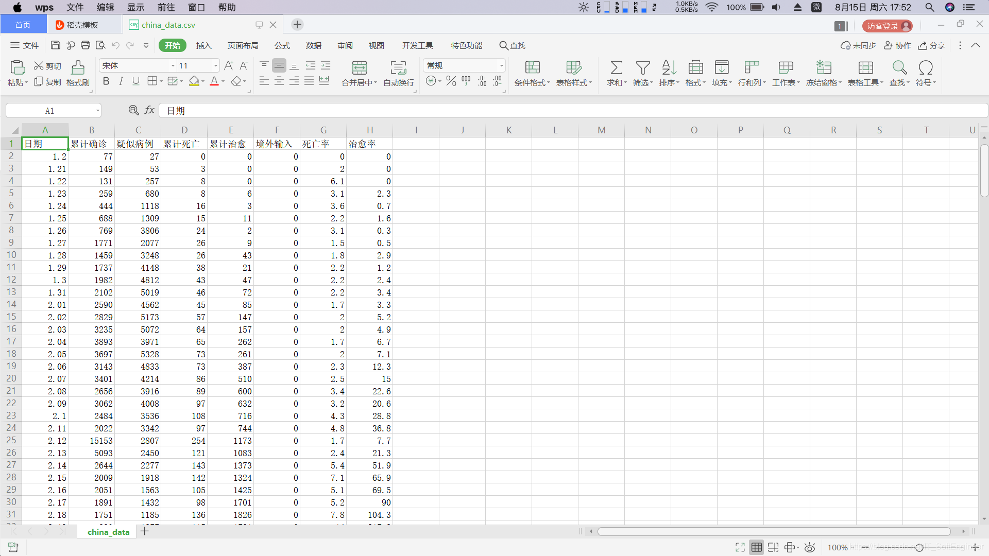This screenshot has width=989, height=556.
Task: Click the fill color bucket swatch
Action: click(x=194, y=81)
